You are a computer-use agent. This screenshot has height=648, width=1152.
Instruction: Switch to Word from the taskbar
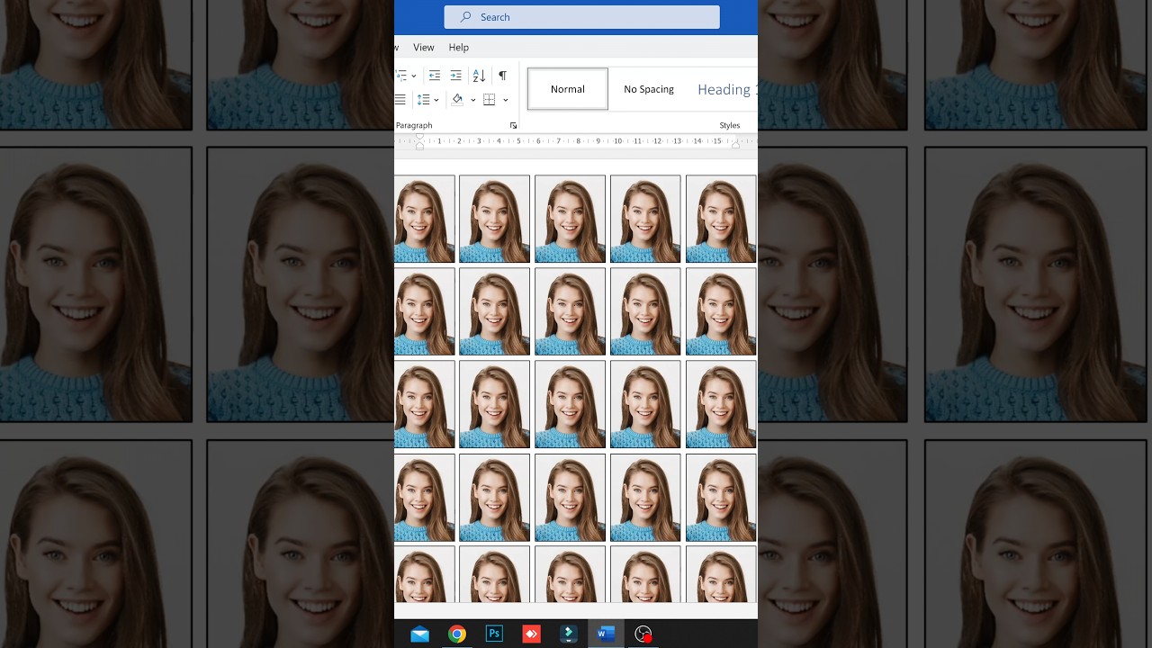click(606, 634)
